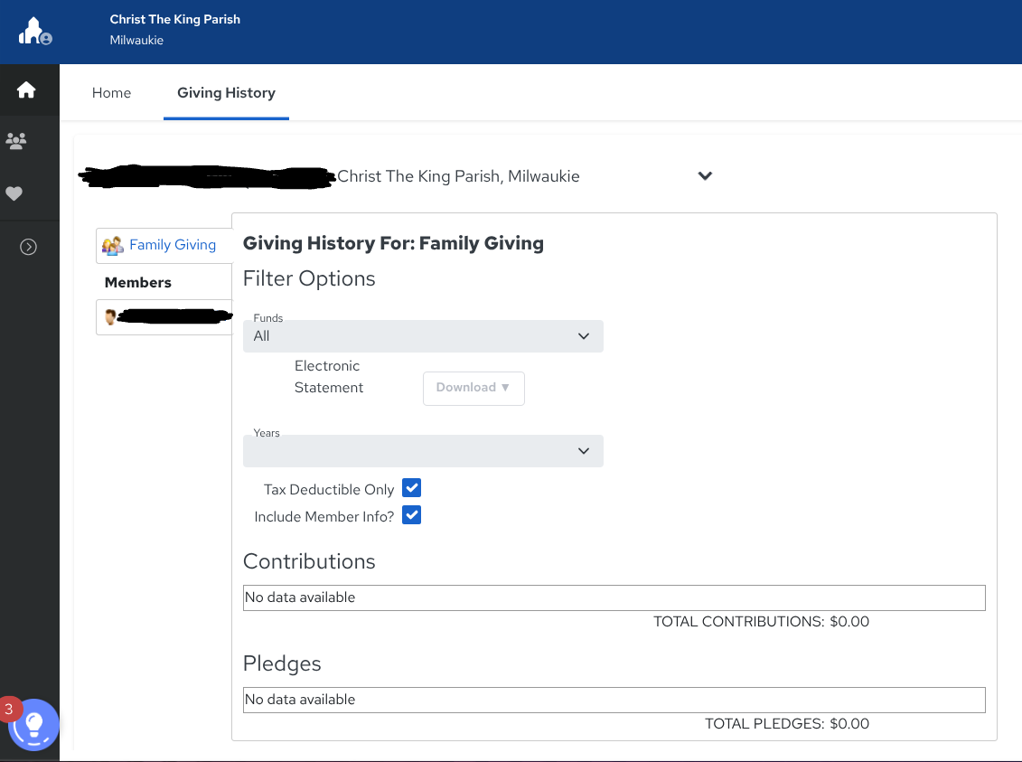1022x762 pixels.
Task: Expand the Years dropdown
Action: pos(422,451)
